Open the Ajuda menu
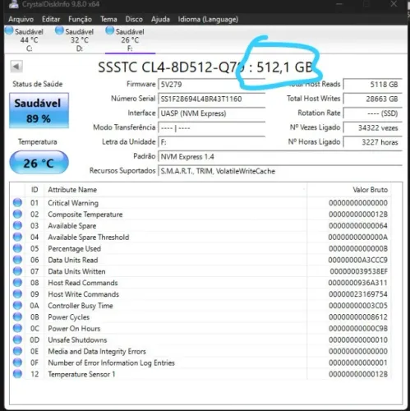The image size is (410, 411). [160, 19]
